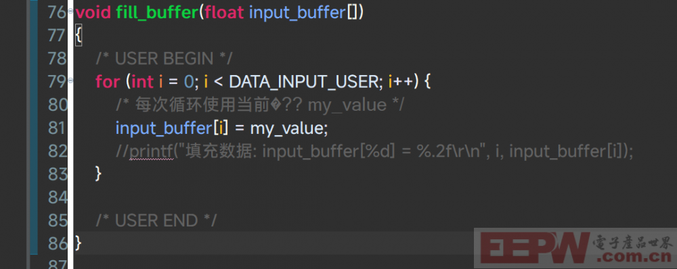The image size is (677, 269).
Task: Click the closing brace on line 86
Action: coord(78,243)
